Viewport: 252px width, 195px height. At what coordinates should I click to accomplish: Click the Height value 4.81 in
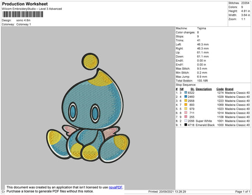click(246, 11)
